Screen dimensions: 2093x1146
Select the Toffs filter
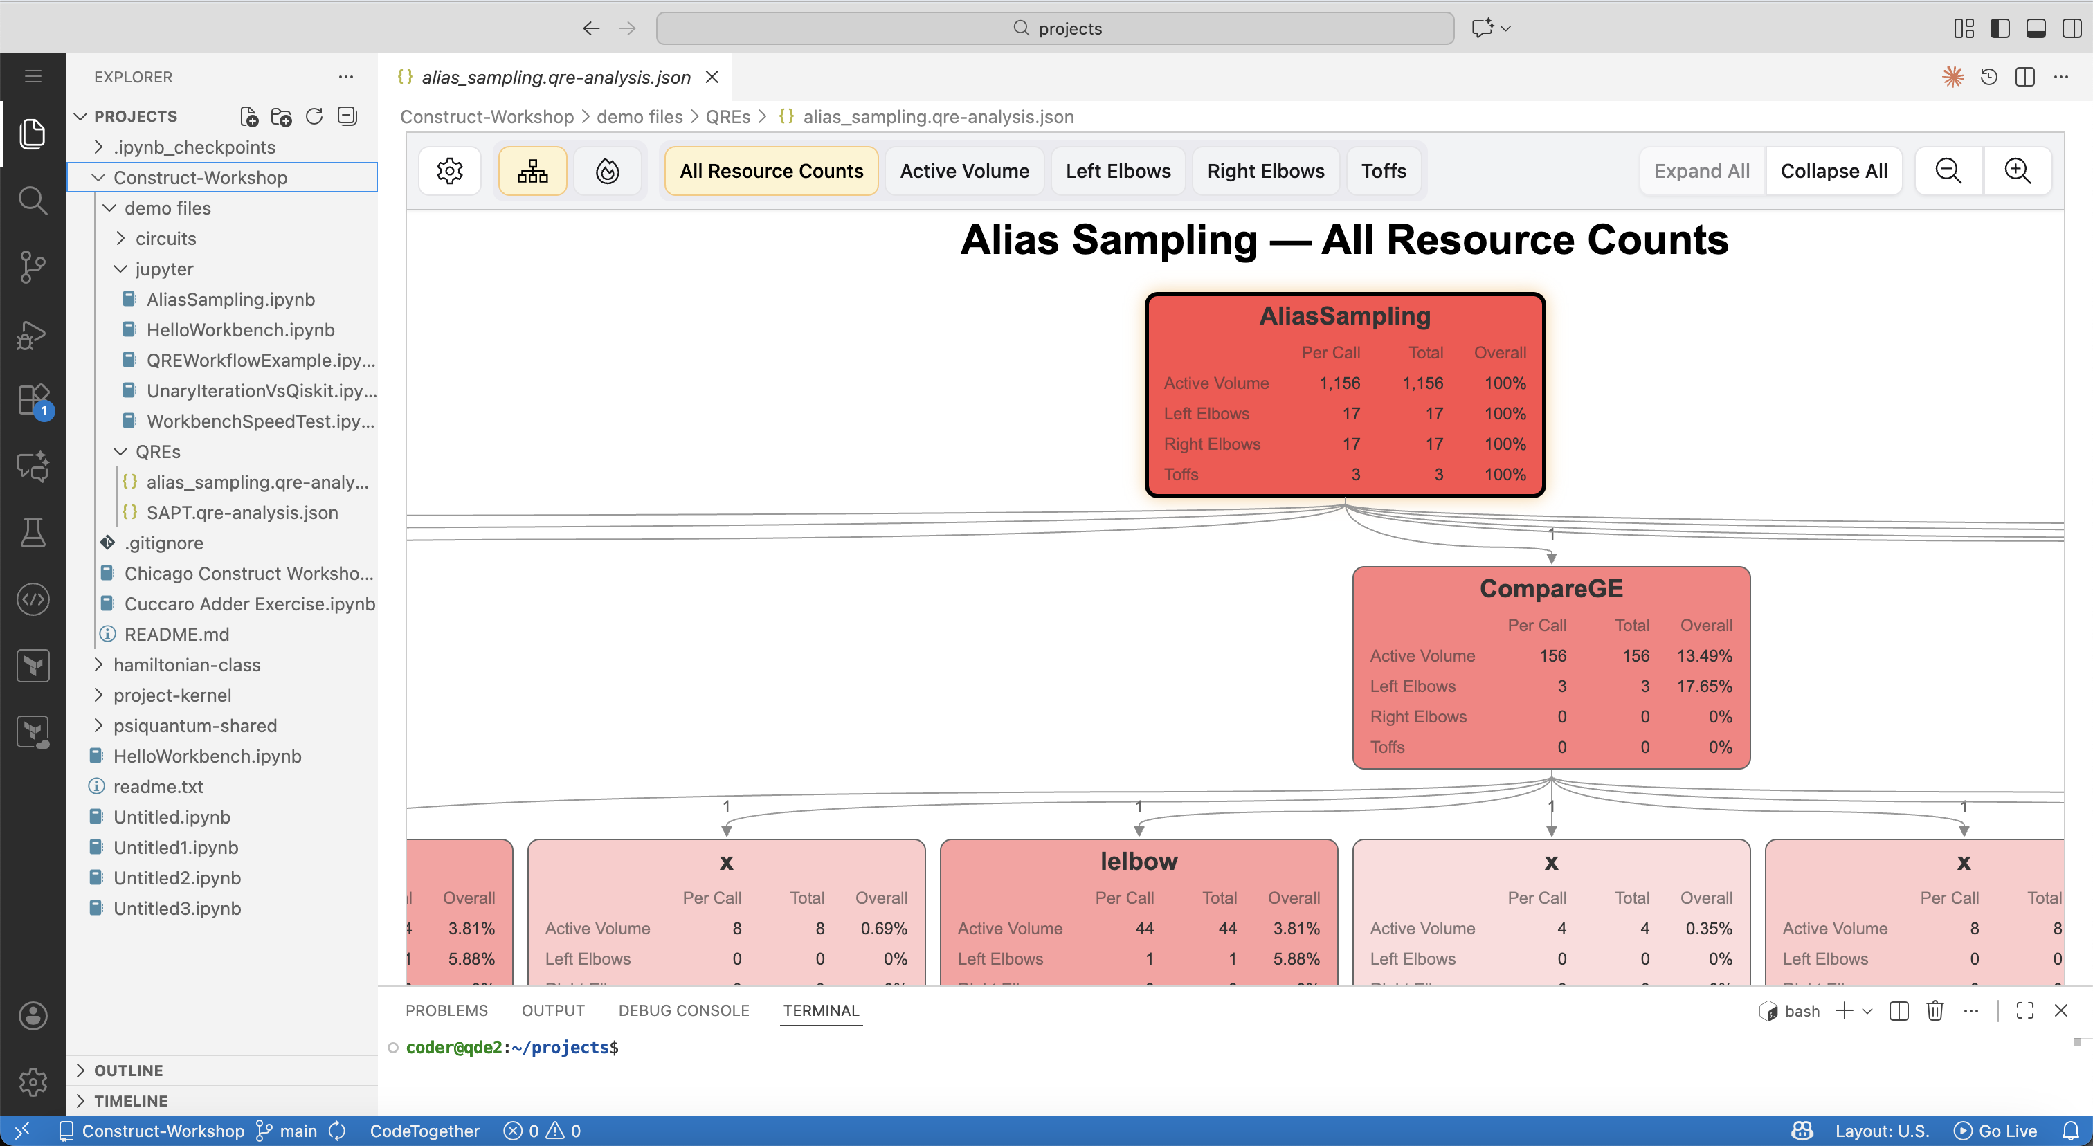tap(1384, 172)
